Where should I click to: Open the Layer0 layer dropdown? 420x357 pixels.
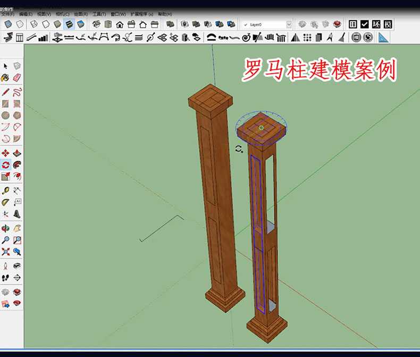(263, 24)
